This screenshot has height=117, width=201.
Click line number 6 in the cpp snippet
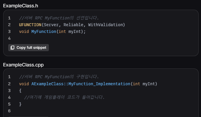pyautogui.click(x=9, y=111)
